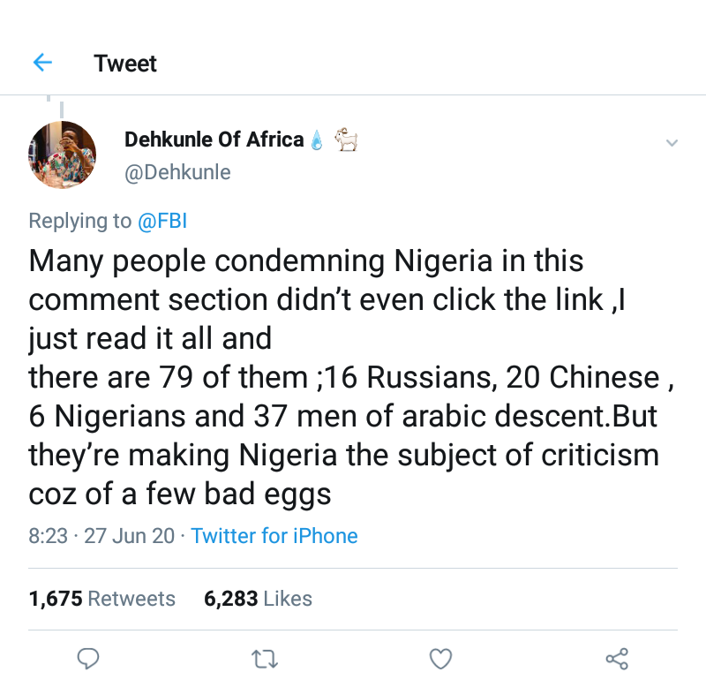The height and width of the screenshot is (687, 706).
Task: Open the share icon options
Action: [617, 658]
